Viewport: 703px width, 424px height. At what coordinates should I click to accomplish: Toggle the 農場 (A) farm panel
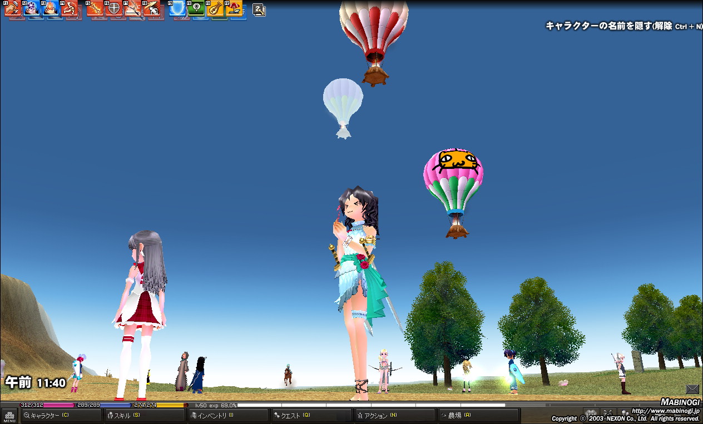(478, 415)
